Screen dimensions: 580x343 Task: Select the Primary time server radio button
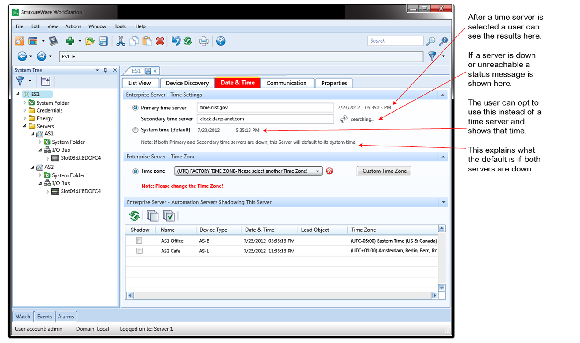(x=135, y=108)
